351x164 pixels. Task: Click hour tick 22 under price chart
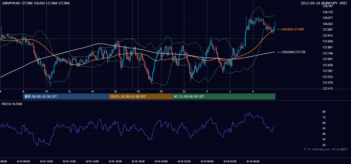[184, 91]
